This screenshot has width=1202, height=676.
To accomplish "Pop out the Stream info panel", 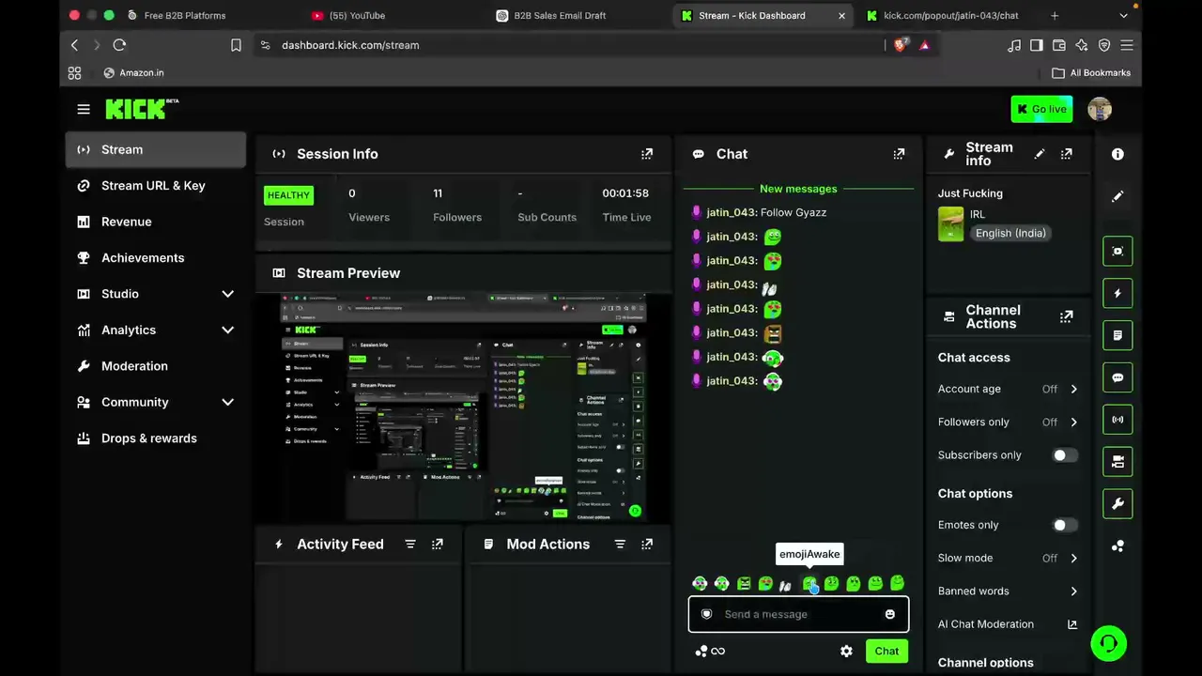I will 1066,154.
